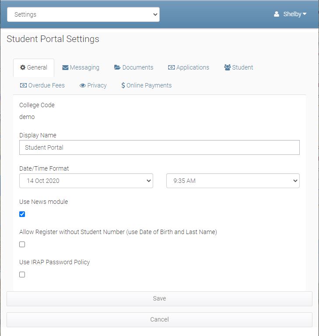Enable Allow Register without Student Number

22,245
